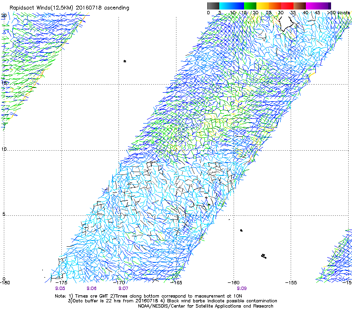Click the '-170' longitude label
352x309 pixels.
119,283
